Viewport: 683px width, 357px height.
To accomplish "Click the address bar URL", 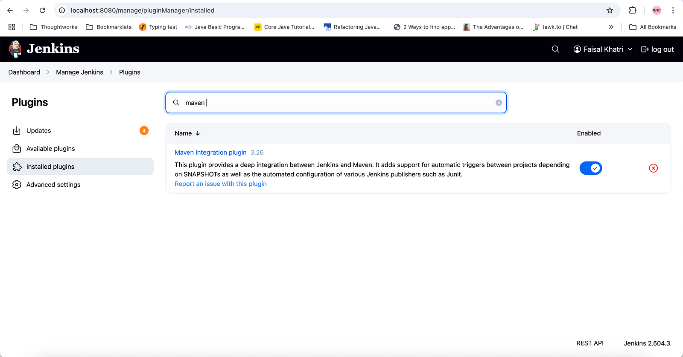I will [x=143, y=10].
